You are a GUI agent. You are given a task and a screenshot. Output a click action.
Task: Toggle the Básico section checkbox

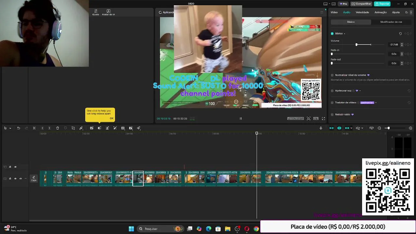(332, 33)
